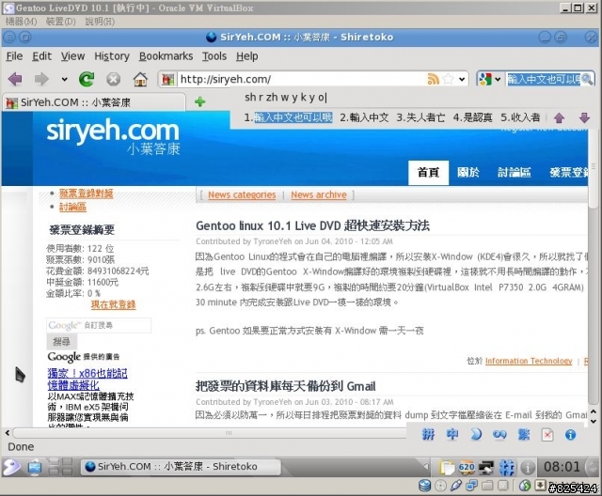Image resolution: width=602 pixels, height=496 pixels.
Task: Open the KDE application launcher icon
Action: coord(11,467)
